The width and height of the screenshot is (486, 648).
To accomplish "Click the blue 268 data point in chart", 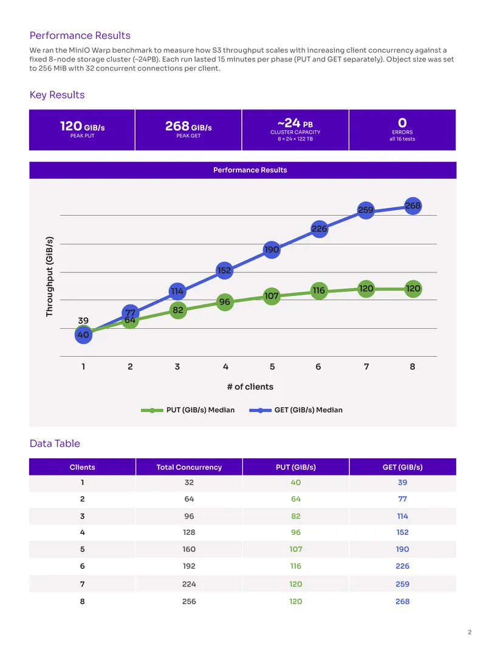I will (x=413, y=206).
